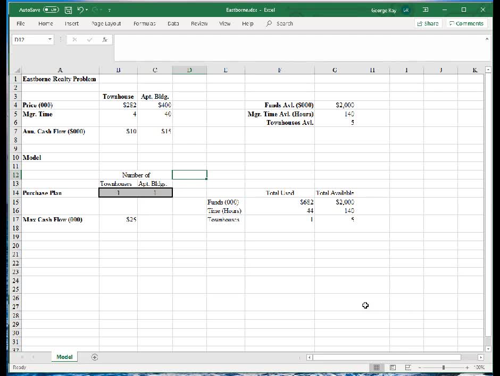
Task: Switch to the Home tab
Action: [46, 23]
